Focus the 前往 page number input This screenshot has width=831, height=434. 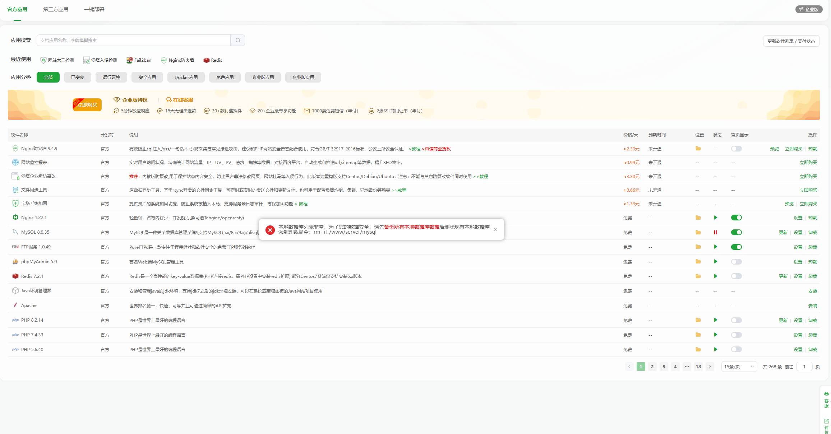click(804, 367)
